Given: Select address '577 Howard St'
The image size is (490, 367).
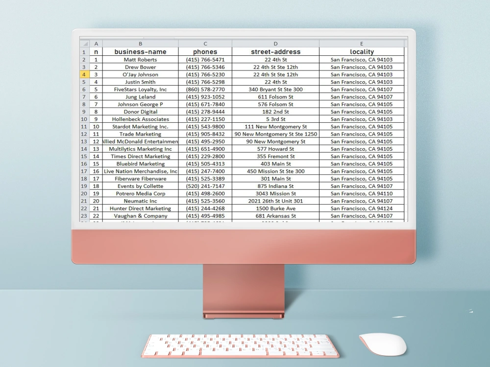Looking at the screenshot, I should point(275,149).
